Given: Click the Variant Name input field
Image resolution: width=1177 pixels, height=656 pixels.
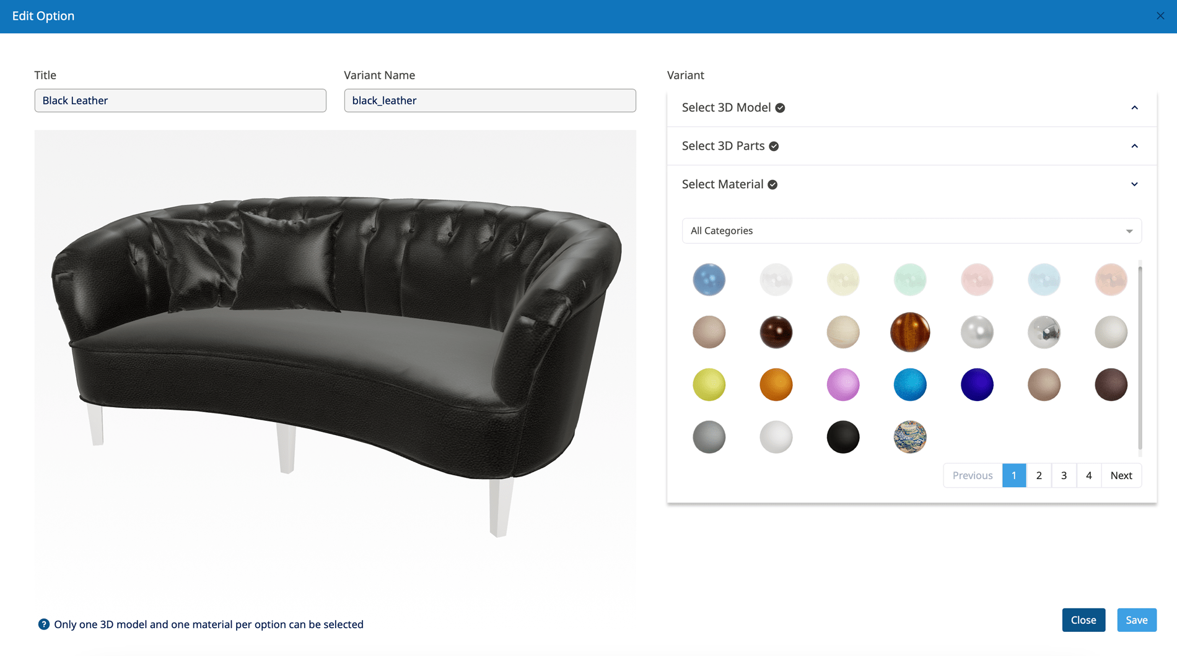Looking at the screenshot, I should click(x=490, y=100).
